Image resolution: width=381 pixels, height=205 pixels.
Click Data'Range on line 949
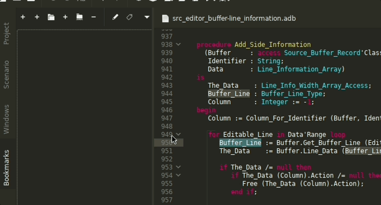tap(307, 135)
